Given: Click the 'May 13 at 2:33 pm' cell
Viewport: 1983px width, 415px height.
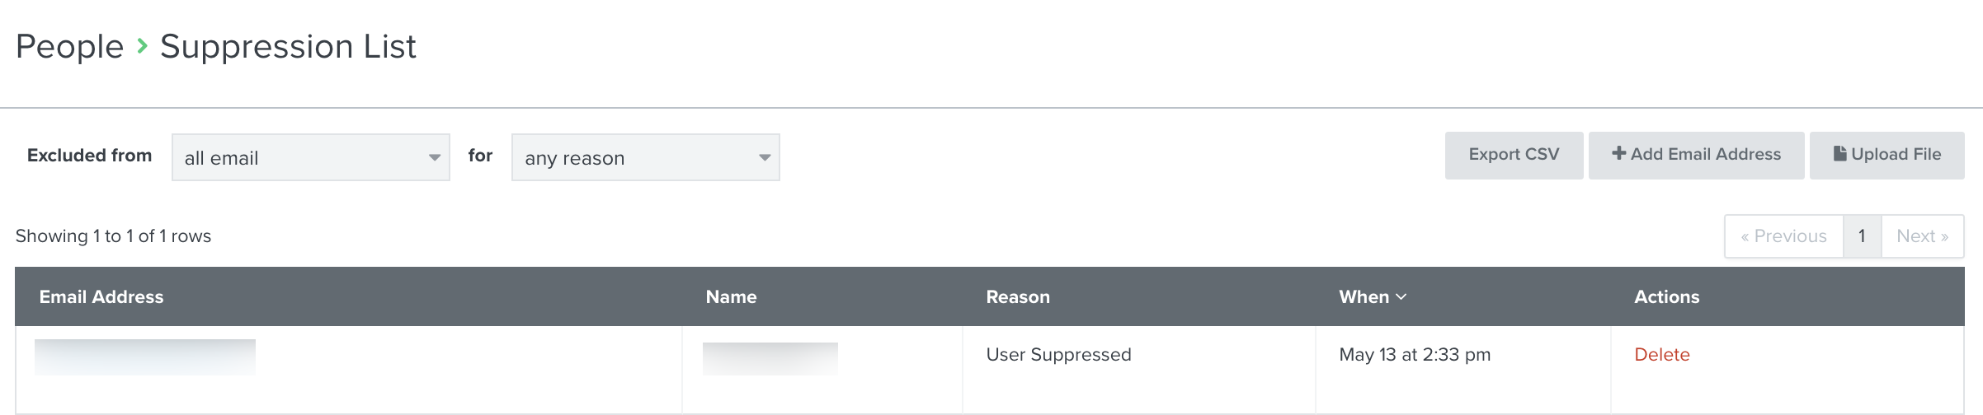Looking at the screenshot, I should (x=1415, y=355).
